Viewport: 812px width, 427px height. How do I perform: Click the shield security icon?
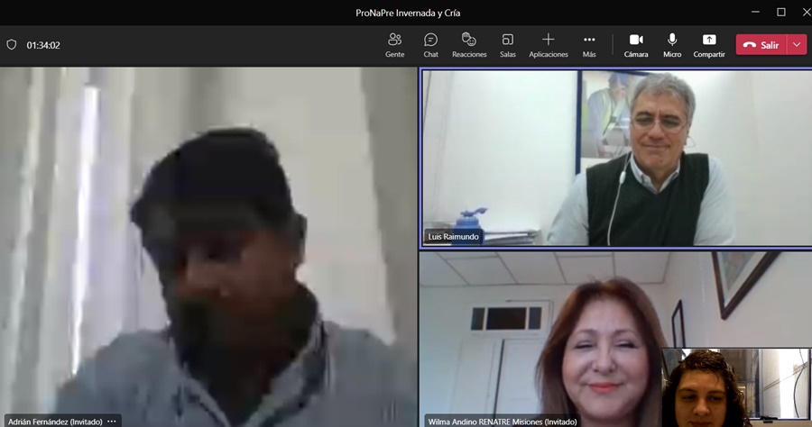pyautogui.click(x=12, y=45)
